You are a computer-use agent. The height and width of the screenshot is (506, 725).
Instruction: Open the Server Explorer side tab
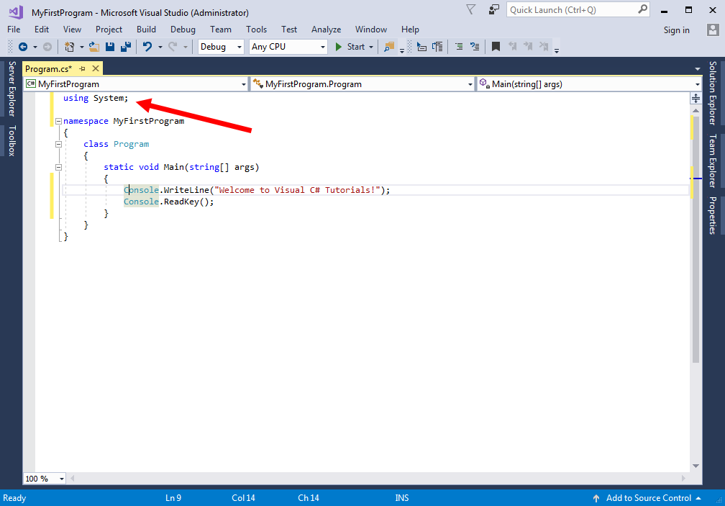tap(12, 89)
